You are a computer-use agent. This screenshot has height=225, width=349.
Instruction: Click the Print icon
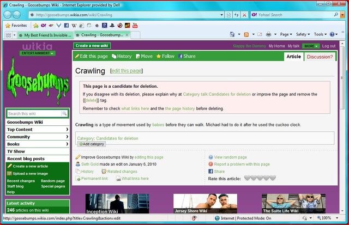tap(269, 34)
